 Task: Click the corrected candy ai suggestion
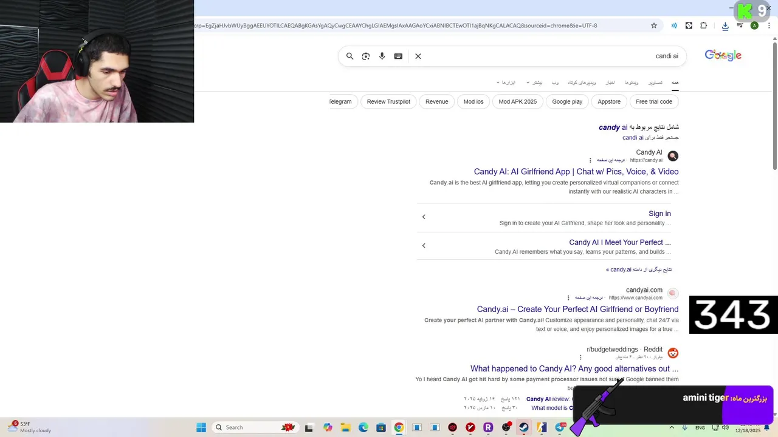613,127
